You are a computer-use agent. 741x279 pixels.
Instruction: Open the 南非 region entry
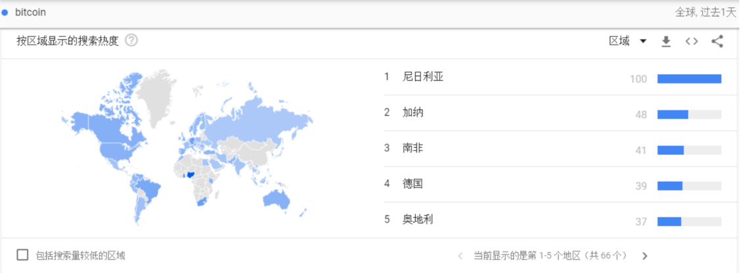pos(413,148)
